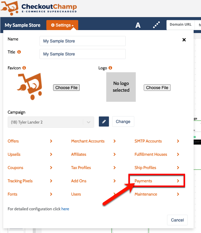The height and width of the screenshot is (233, 201).
Task: Click the three-dots path icon in header
Action: (x=156, y=25)
